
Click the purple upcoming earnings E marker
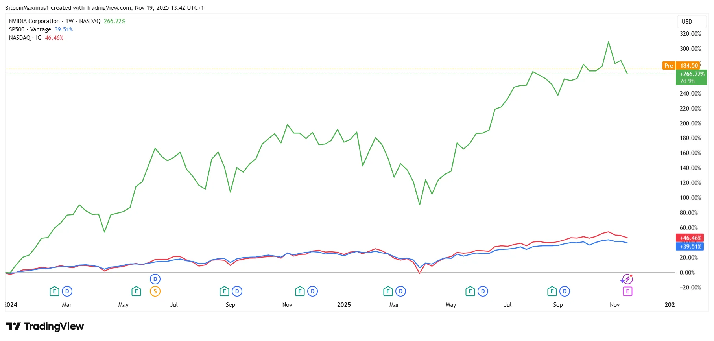click(x=627, y=291)
